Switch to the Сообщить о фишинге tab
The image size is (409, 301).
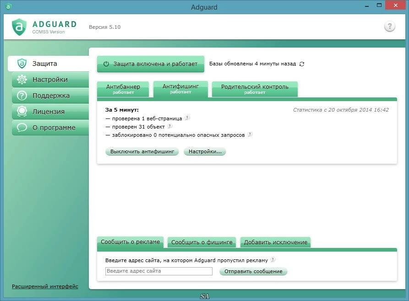(x=202, y=242)
